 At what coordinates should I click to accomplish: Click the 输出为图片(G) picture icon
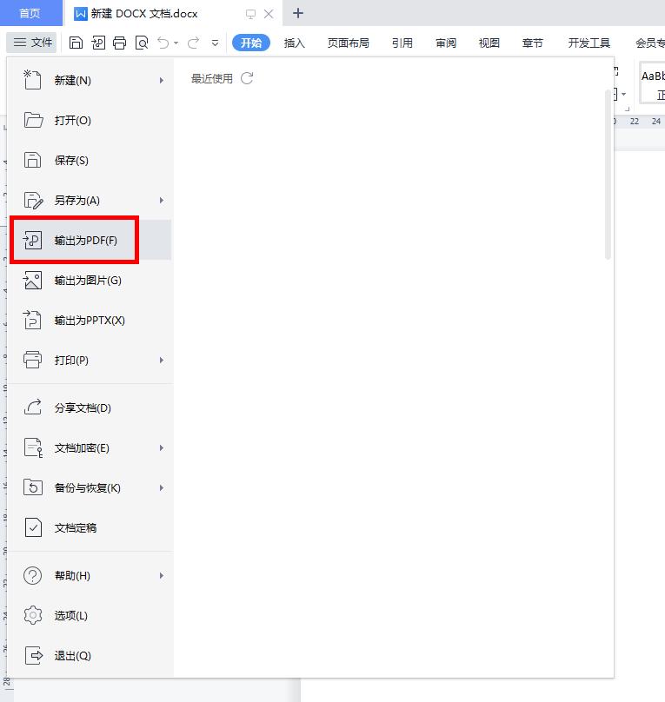32,281
